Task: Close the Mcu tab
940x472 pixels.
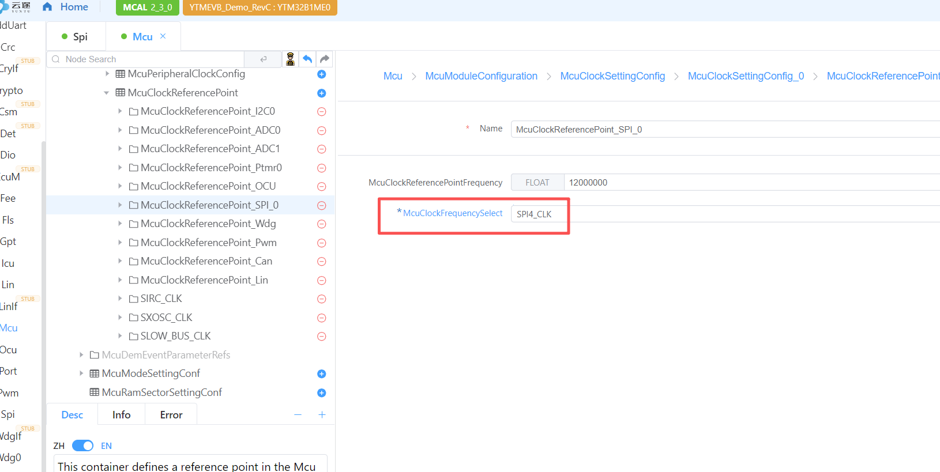Action: pos(163,36)
